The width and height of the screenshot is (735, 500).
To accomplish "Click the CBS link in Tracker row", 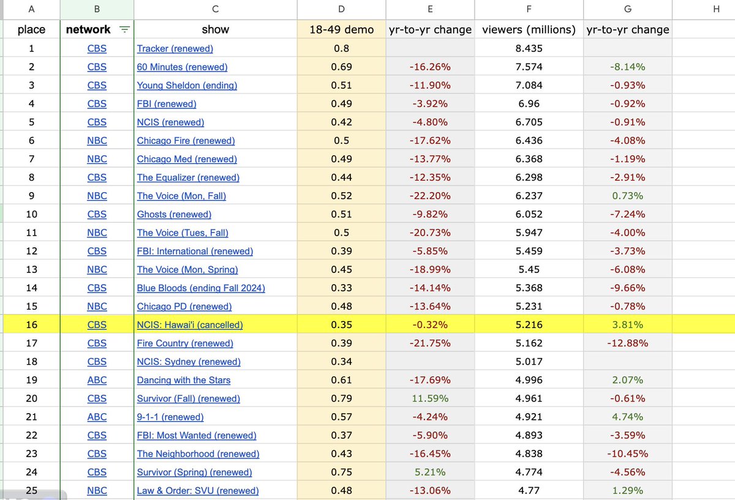I will (x=97, y=48).
